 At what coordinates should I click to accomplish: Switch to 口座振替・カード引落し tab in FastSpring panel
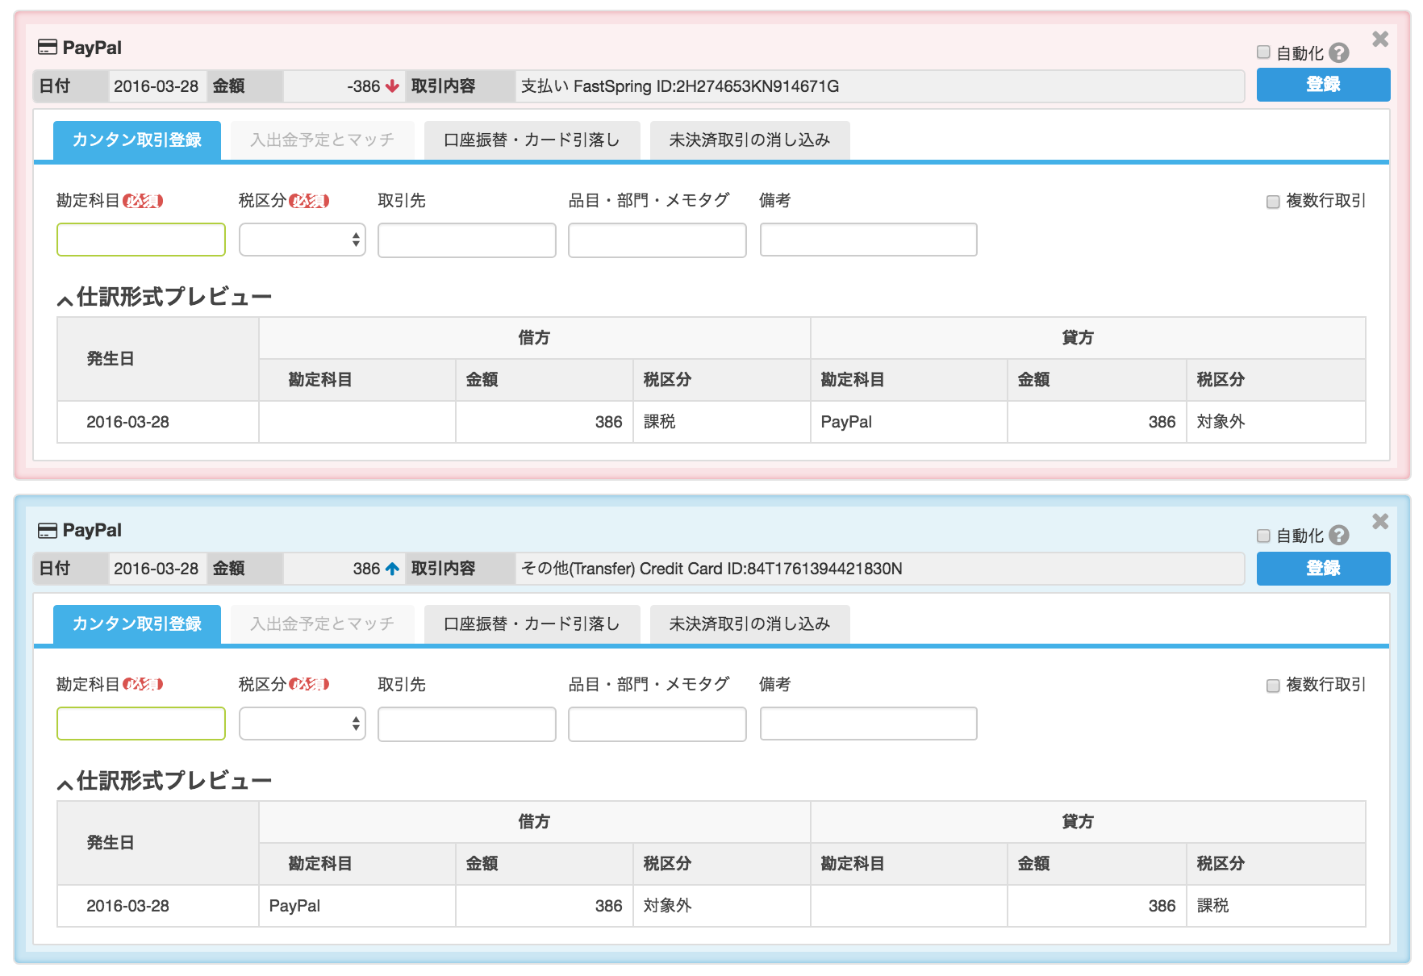532,140
